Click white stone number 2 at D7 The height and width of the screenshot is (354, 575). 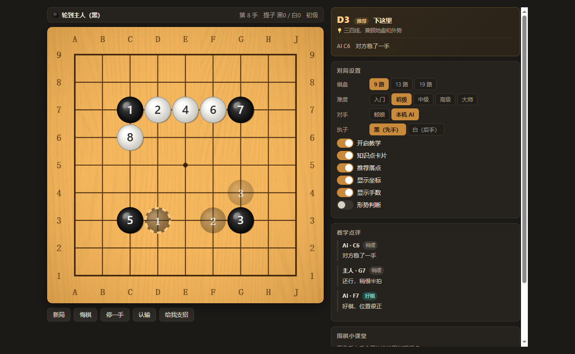157,110
